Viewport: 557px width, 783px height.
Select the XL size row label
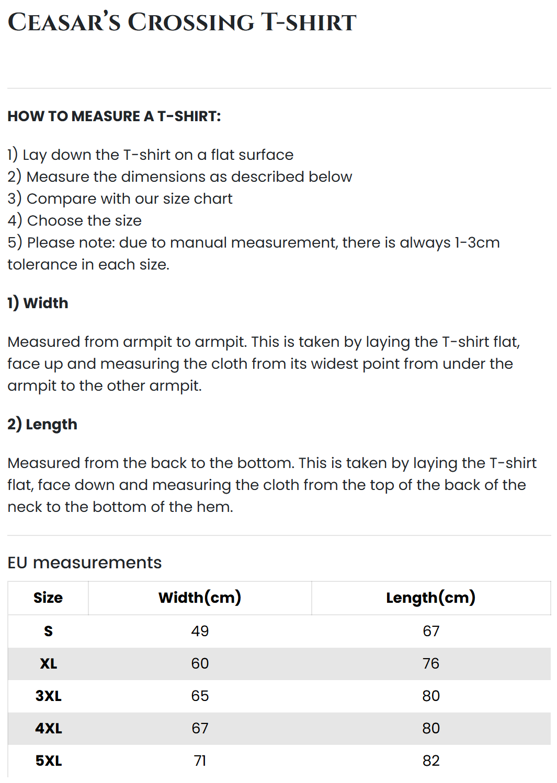(x=48, y=663)
